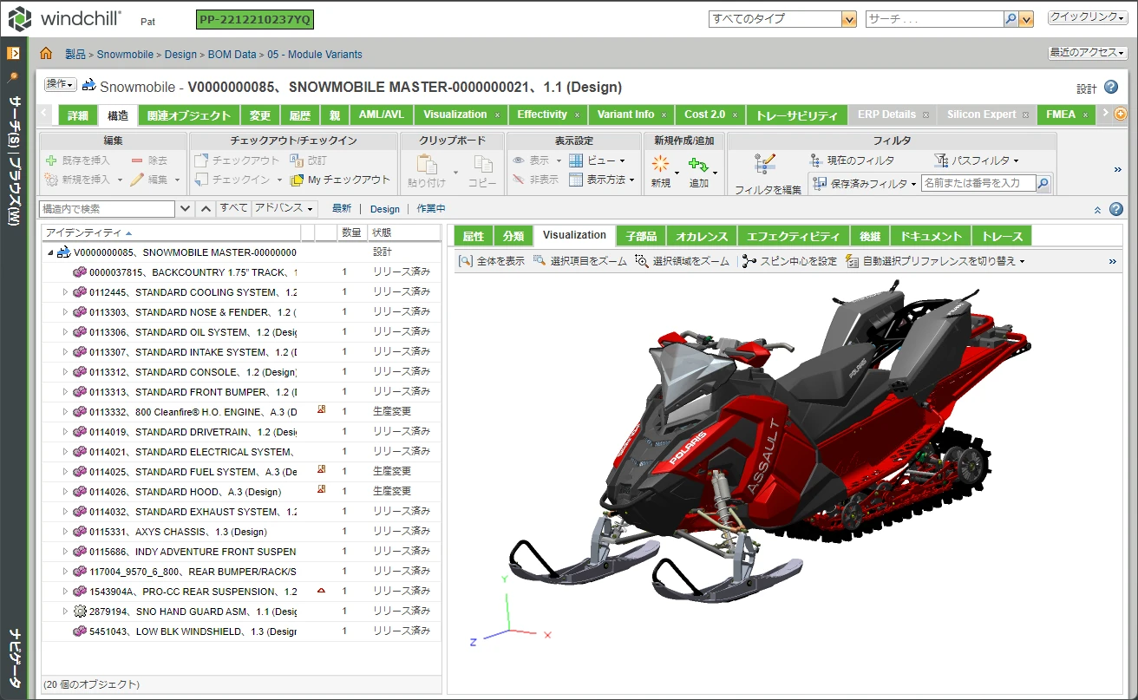Click the header サーチ input field
The width and height of the screenshot is (1138, 700).
(x=934, y=19)
